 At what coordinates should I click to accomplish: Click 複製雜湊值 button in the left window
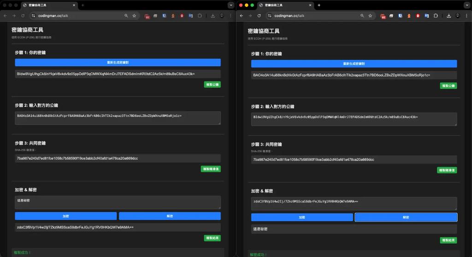211,169
